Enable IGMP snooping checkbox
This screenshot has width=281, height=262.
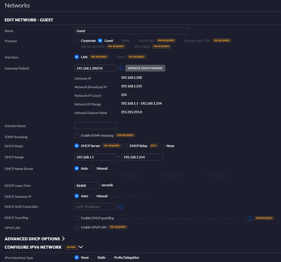[x=77, y=135]
